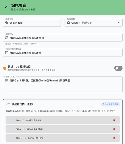125x144 pixels.
Task: Click the external link icon in console field
Action: point(7,53)
